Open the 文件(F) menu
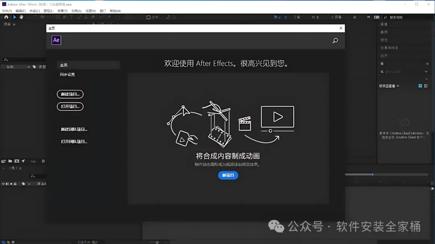This screenshot has width=435, height=244. [7, 11]
